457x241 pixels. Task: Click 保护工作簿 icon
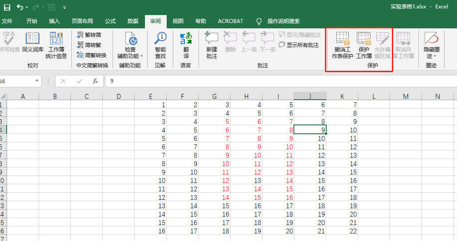(364, 45)
